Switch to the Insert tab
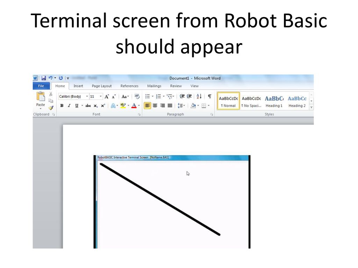Viewport: 358px width, 268px height. [78, 86]
